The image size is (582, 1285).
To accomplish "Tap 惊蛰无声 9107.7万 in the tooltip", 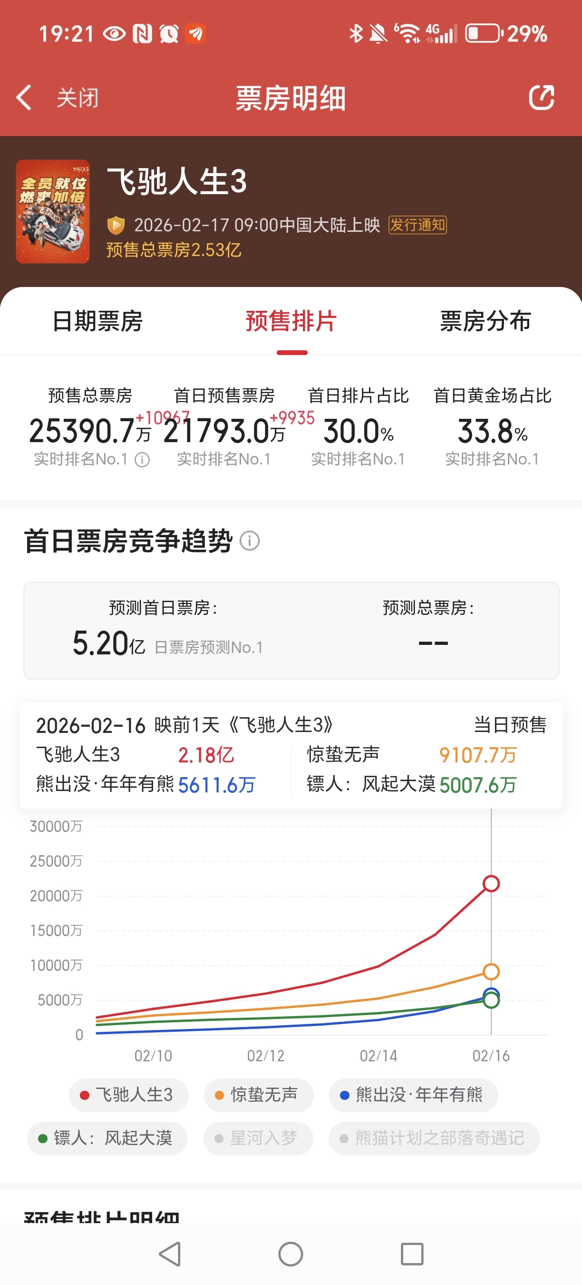I will (412, 755).
